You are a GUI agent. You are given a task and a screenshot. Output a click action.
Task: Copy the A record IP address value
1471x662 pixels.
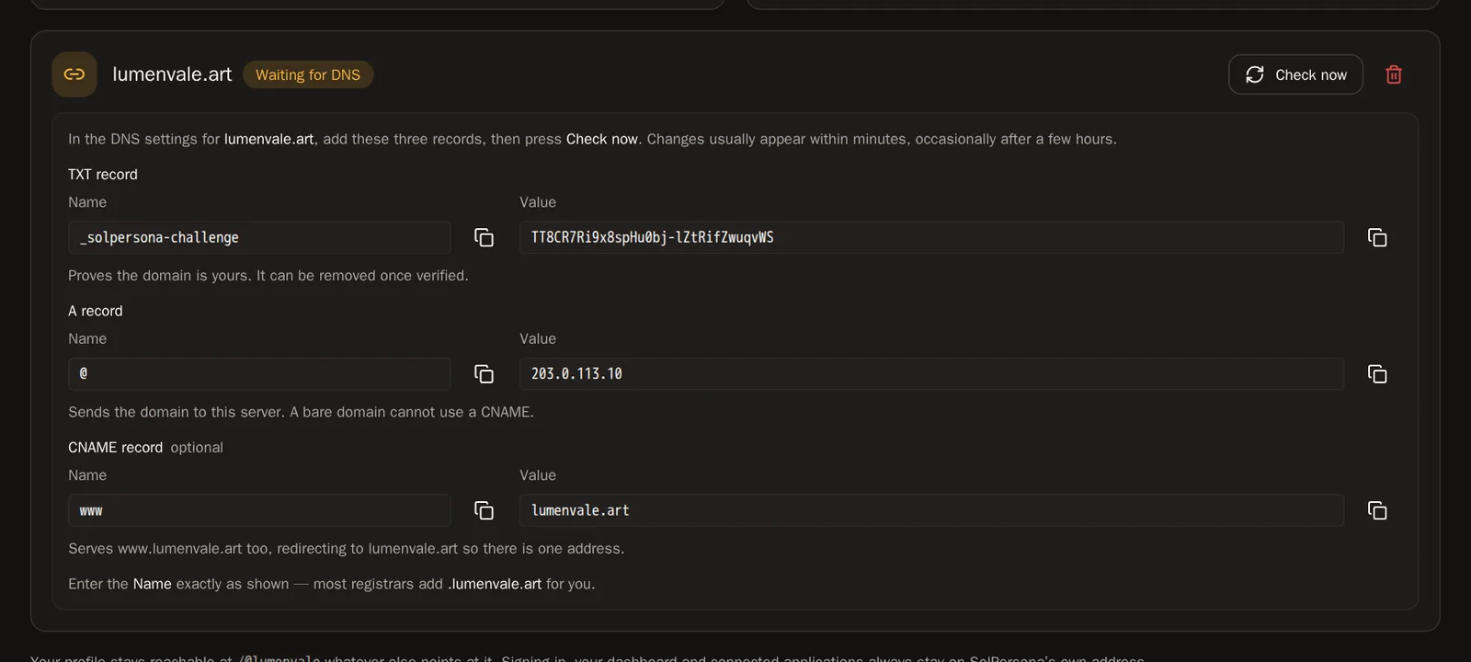pos(1377,374)
